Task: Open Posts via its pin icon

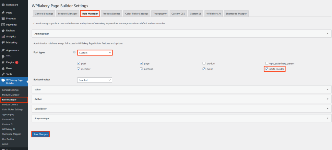Action: point(3,13)
